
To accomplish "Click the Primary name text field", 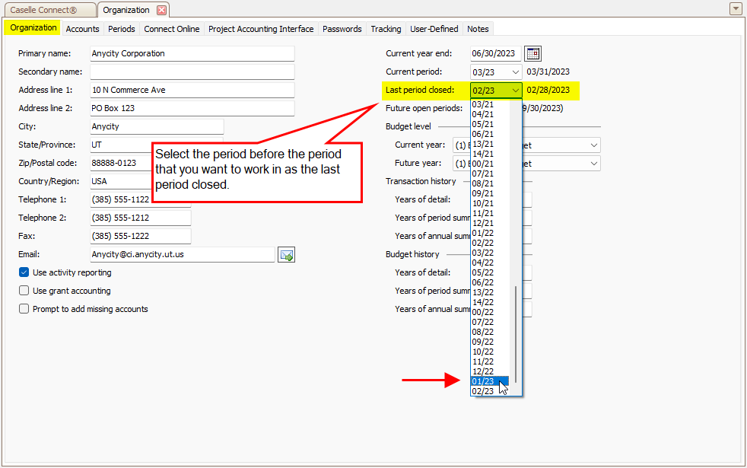I will 192,53.
